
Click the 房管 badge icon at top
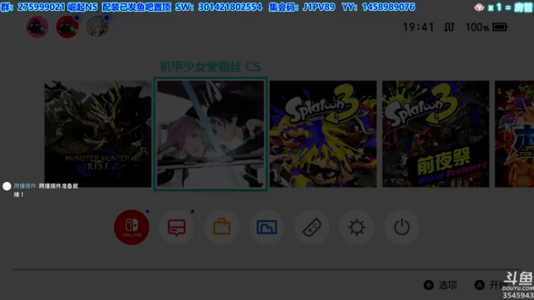point(479,7)
